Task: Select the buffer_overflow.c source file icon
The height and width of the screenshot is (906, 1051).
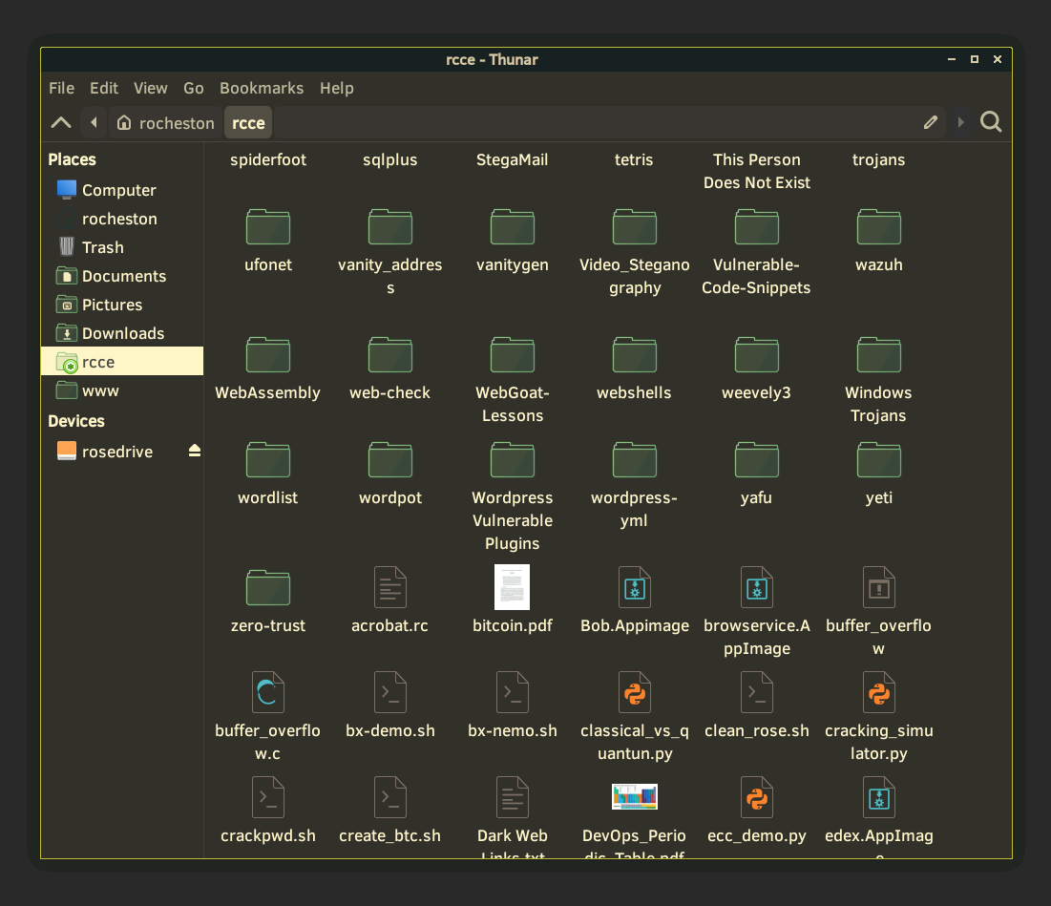Action: tap(268, 692)
